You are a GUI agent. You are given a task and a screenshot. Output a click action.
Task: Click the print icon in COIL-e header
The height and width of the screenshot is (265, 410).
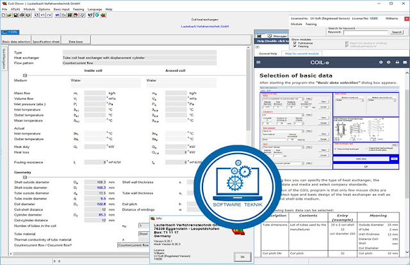pos(397,62)
